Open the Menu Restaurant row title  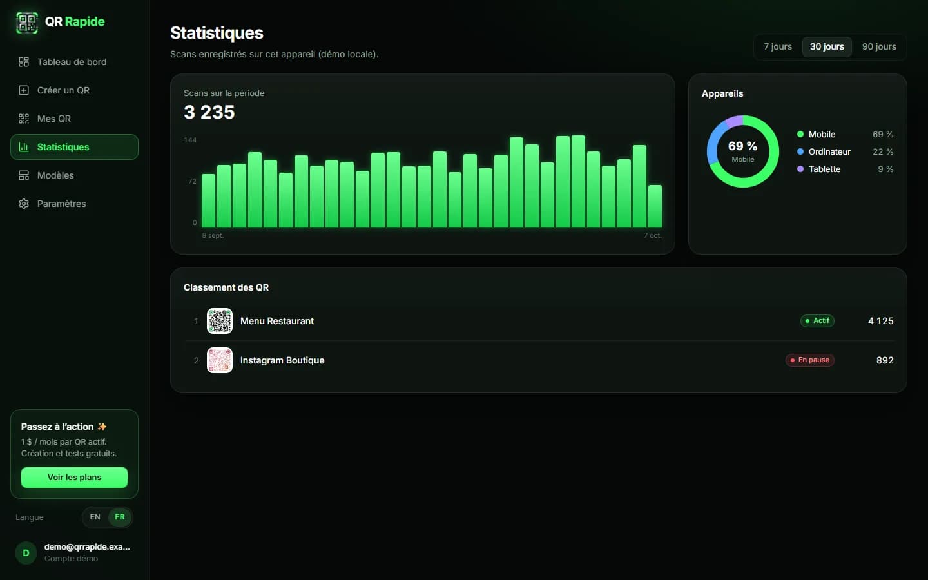[277, 321]
